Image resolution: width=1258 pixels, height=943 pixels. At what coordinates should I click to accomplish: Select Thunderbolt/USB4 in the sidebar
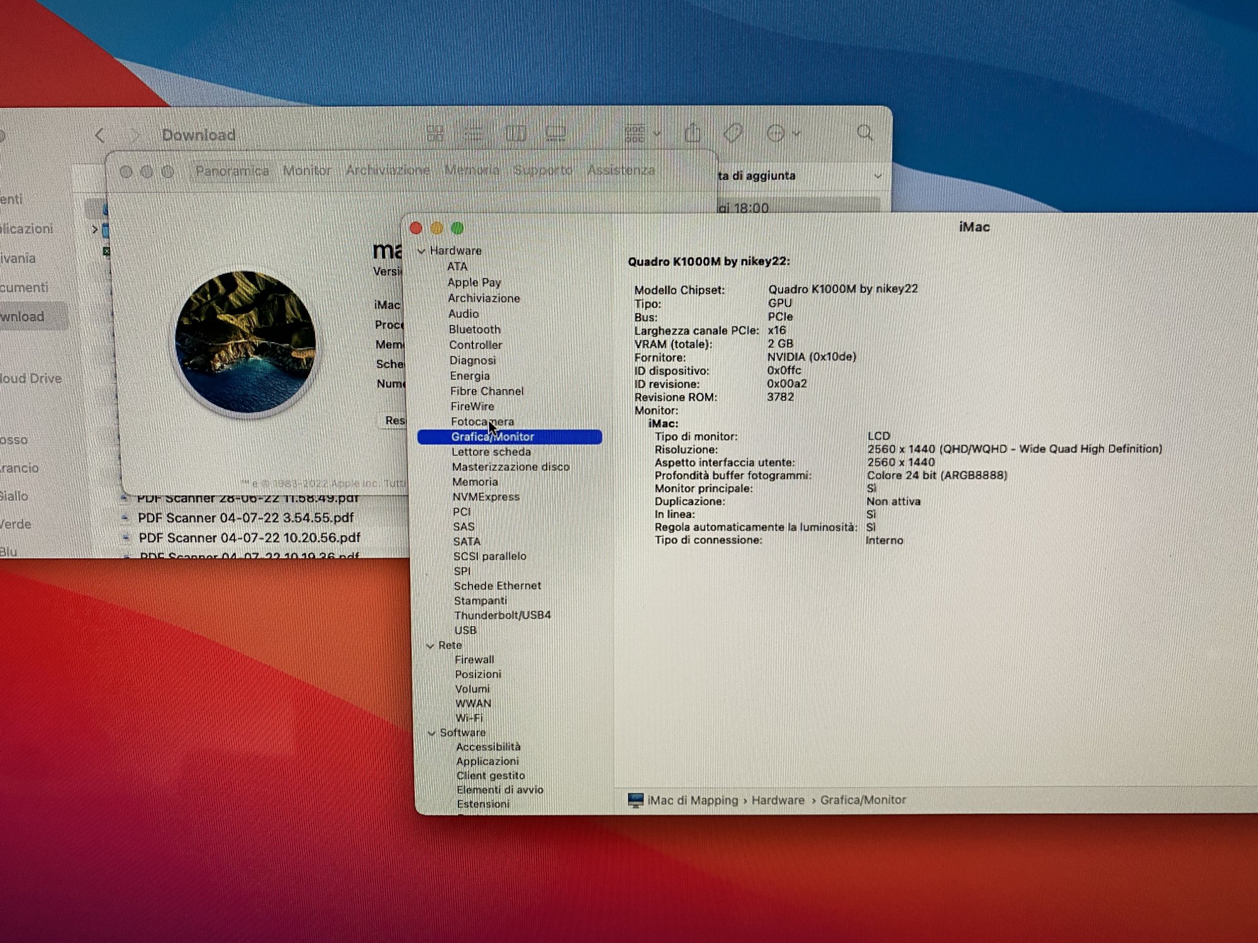point(502,615)
